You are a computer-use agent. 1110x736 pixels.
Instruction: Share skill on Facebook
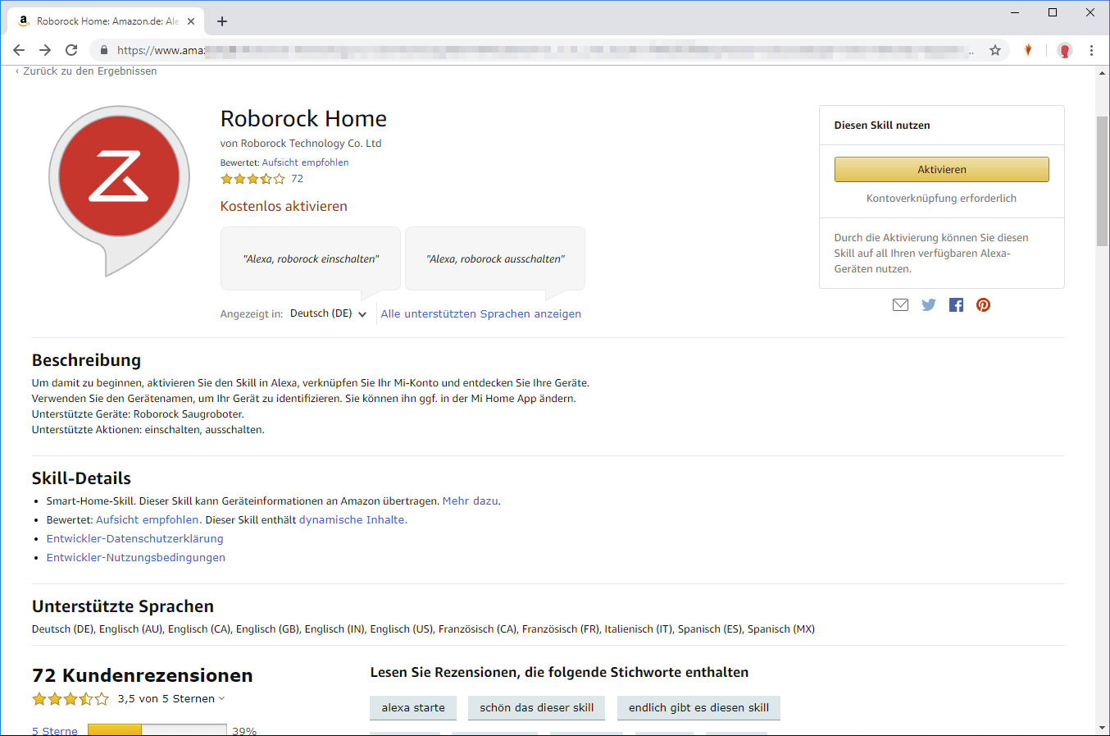956,305
